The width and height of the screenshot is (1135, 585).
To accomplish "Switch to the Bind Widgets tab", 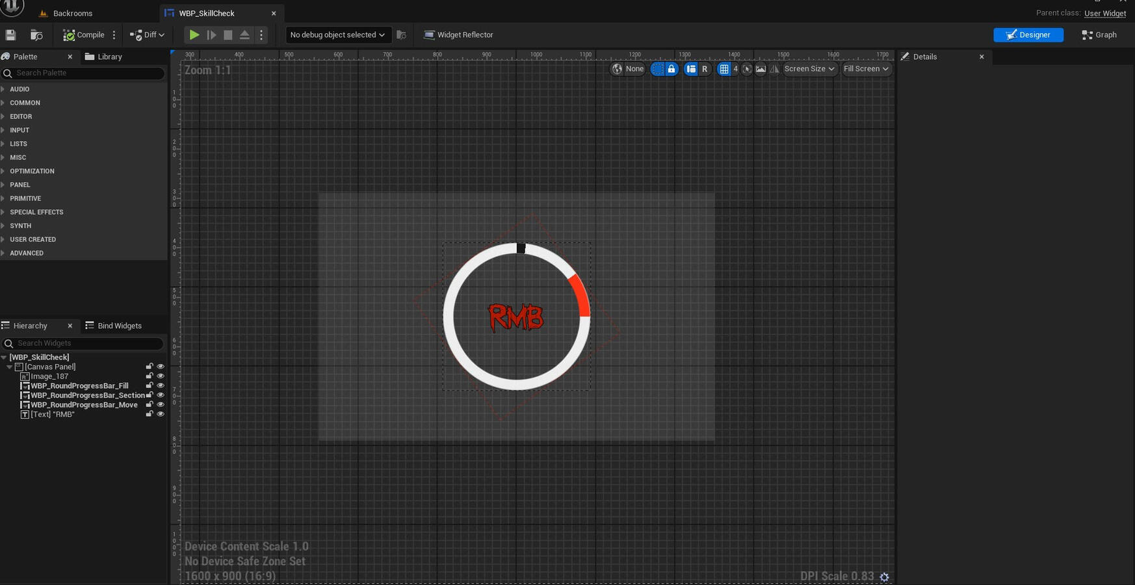I will pyautogui.click(x=114, y=326).
